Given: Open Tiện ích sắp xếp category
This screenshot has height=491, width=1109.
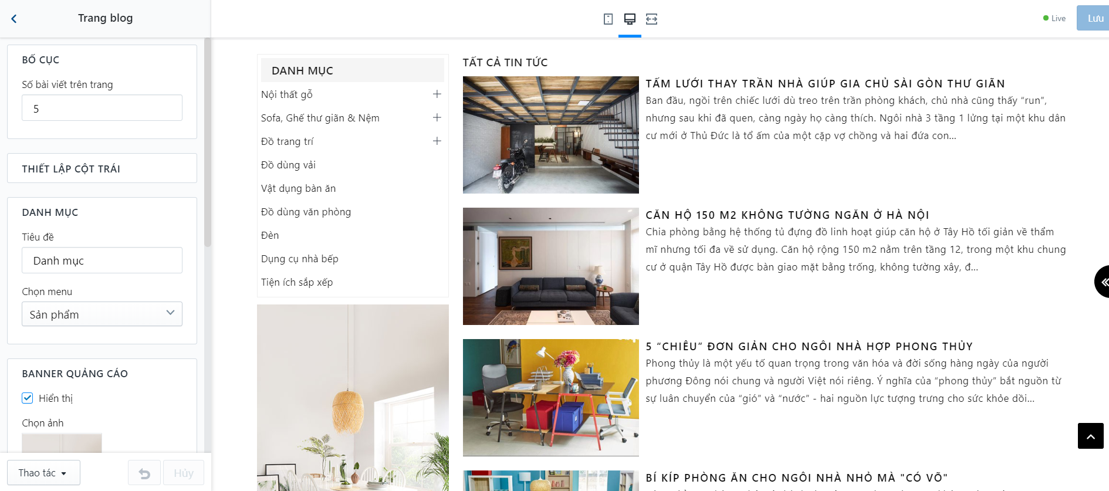Looking at the screenshot, I should 297,282.
